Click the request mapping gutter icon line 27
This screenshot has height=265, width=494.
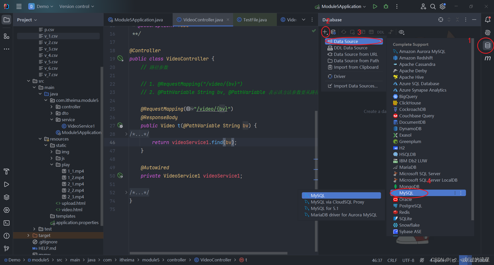pyautogui.click(x=120, y=126)
